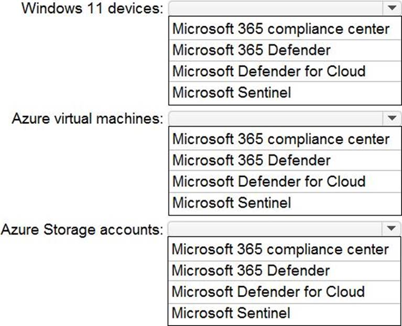Choose Microsoft Defender for Cloud under Windows 11 devices
The height and width of the screenshot is (326, 402).
click(x=268, y=71)
